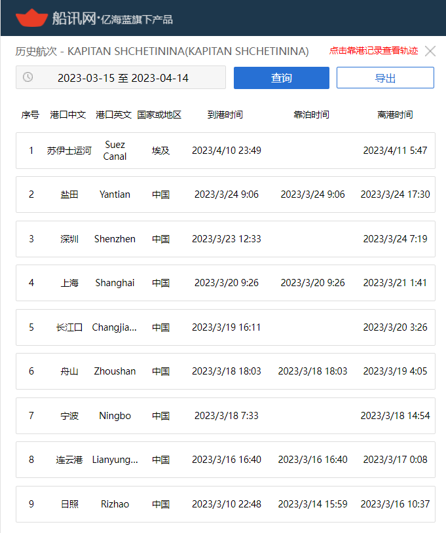Click the red 点击靠港记录查看轨迹 hint
This screenshot has width=446, height=533.
[373, 50]
